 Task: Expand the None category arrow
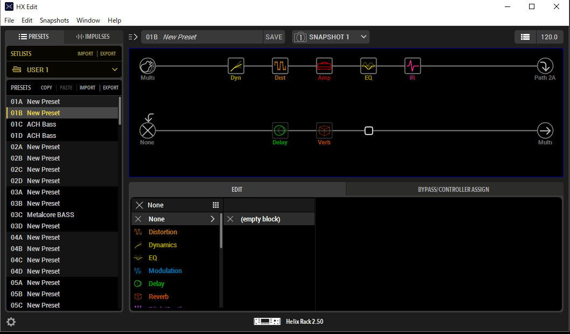point(213,219)
